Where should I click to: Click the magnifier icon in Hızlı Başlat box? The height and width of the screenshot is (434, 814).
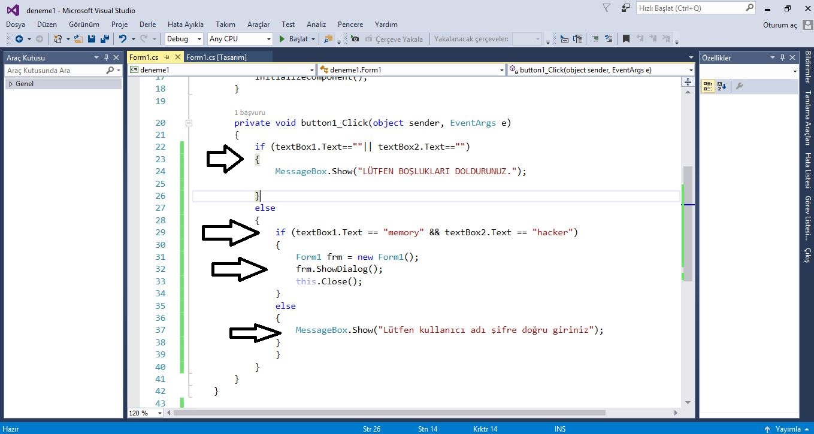(749, 8)
